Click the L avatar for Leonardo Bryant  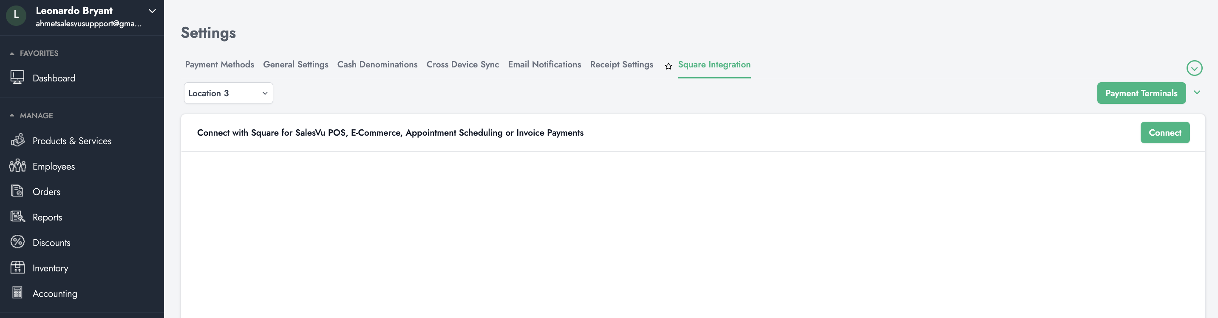pyautogui.click(x=16, y=15)
